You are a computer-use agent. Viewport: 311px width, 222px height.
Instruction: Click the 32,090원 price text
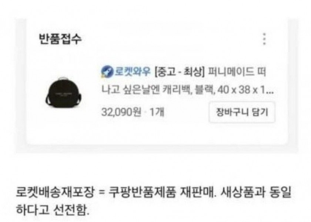121,112
